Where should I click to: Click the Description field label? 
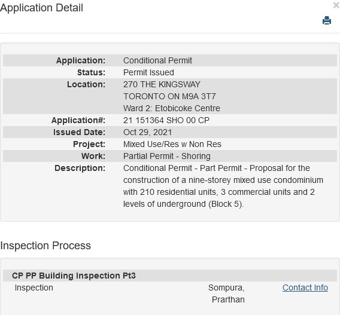coord(80,168)
